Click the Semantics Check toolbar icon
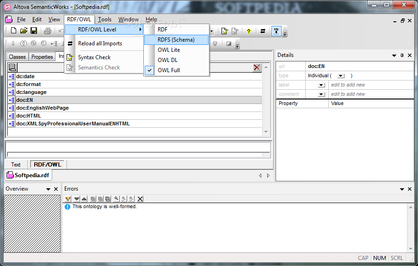 click(x=235, y=31)
